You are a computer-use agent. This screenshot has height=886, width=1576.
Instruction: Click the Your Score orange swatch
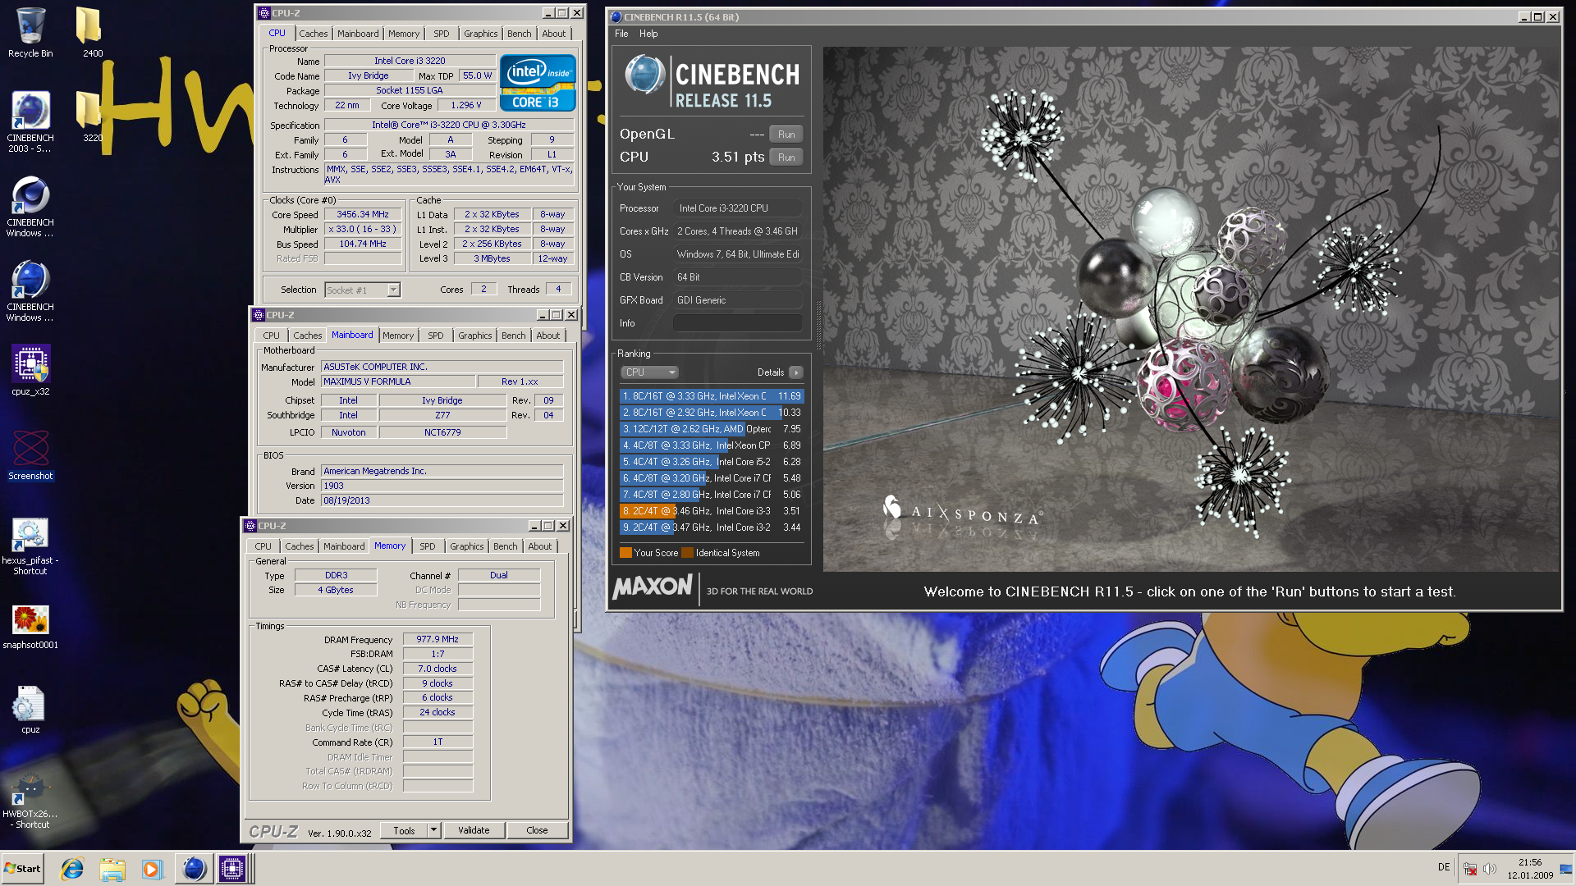625,553
